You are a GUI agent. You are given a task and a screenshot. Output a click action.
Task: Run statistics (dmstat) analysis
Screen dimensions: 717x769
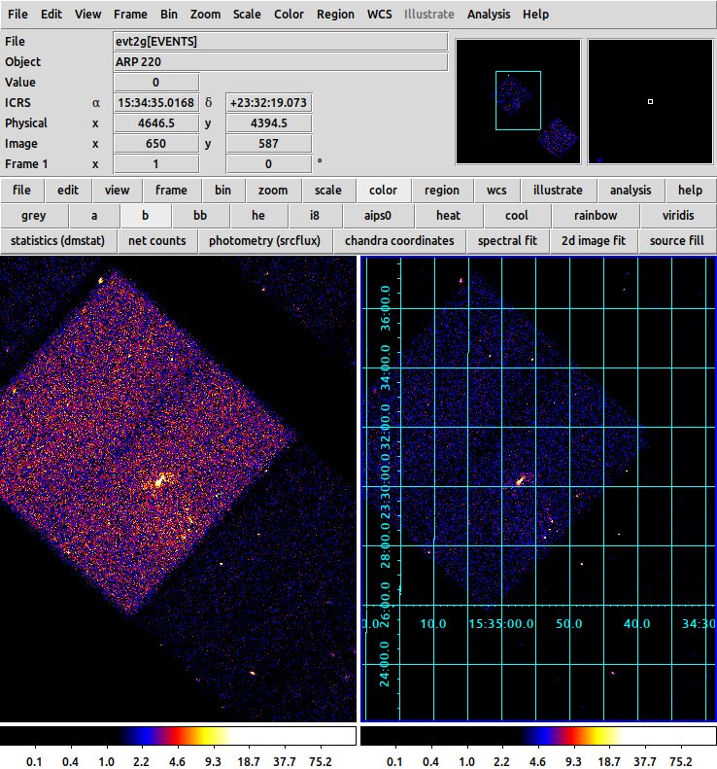pos(58,241)
